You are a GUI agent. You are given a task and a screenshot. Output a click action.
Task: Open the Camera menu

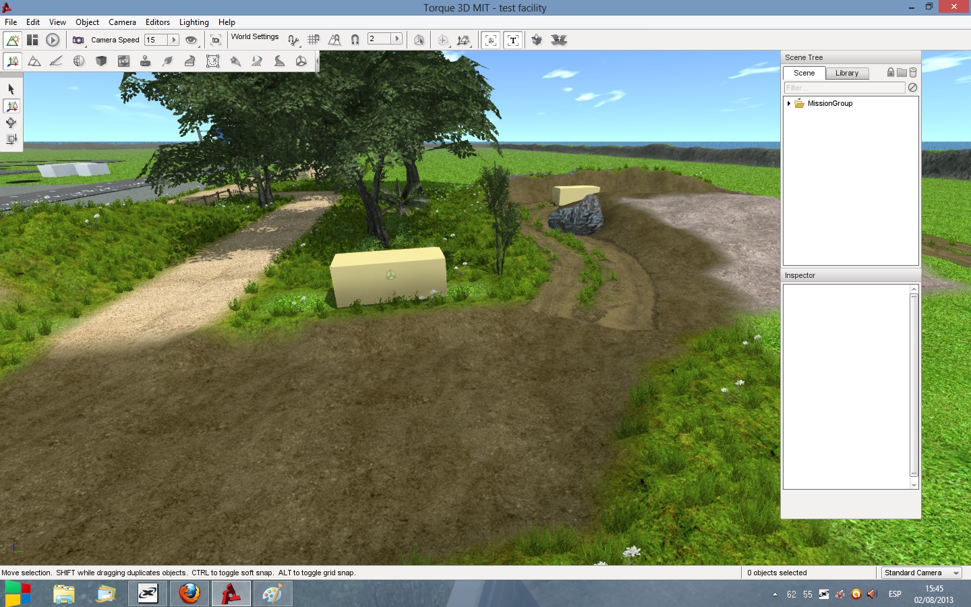122,22
